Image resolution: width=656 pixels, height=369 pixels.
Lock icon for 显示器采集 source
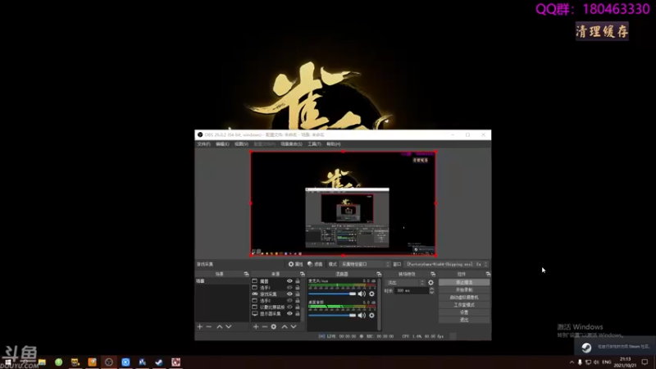[298, 313]
